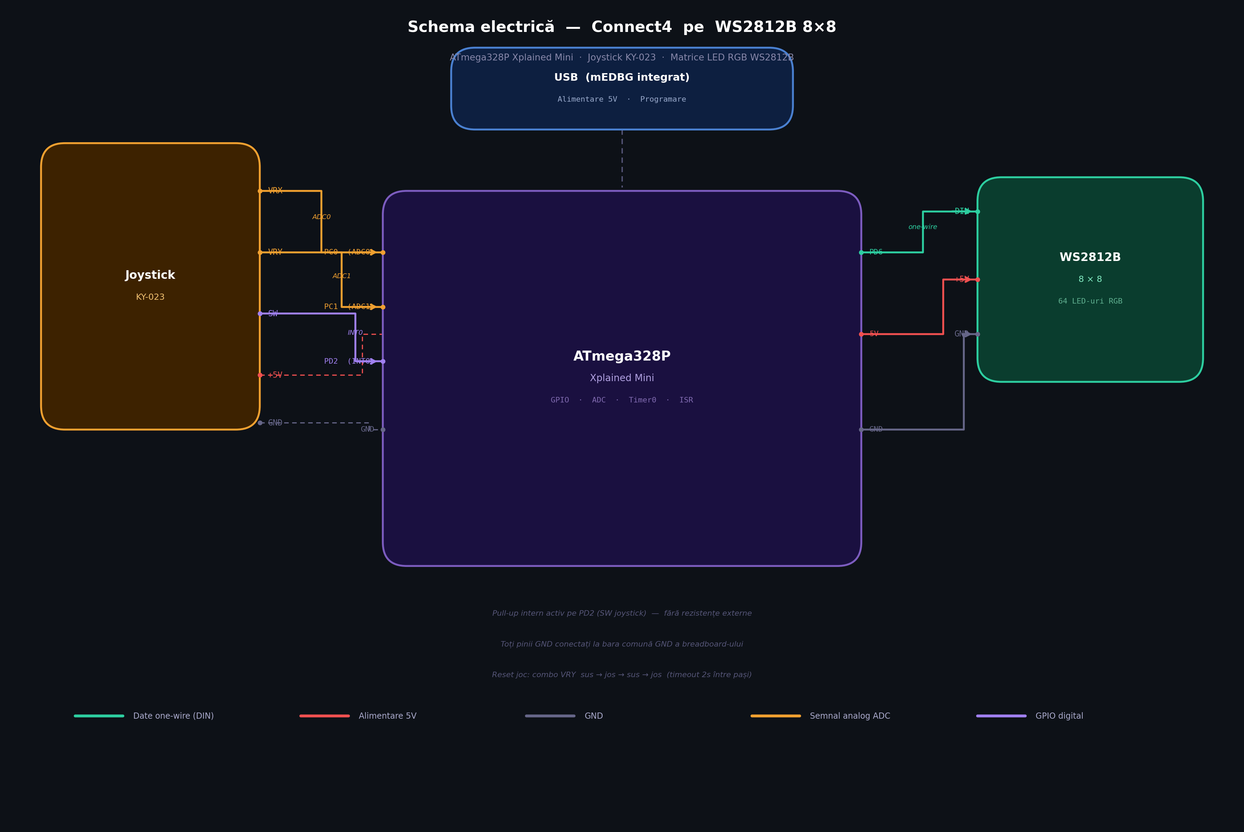Select the "8 × 8" text in the green block
Viewport: 1244px width, 832px height.
pyautogui.click(x=1090, y=279)
